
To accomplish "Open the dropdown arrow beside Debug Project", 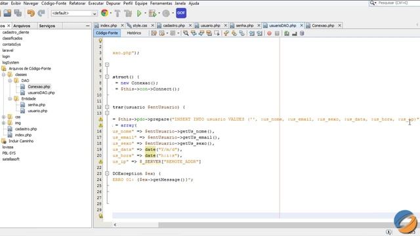I will [159, 13].
